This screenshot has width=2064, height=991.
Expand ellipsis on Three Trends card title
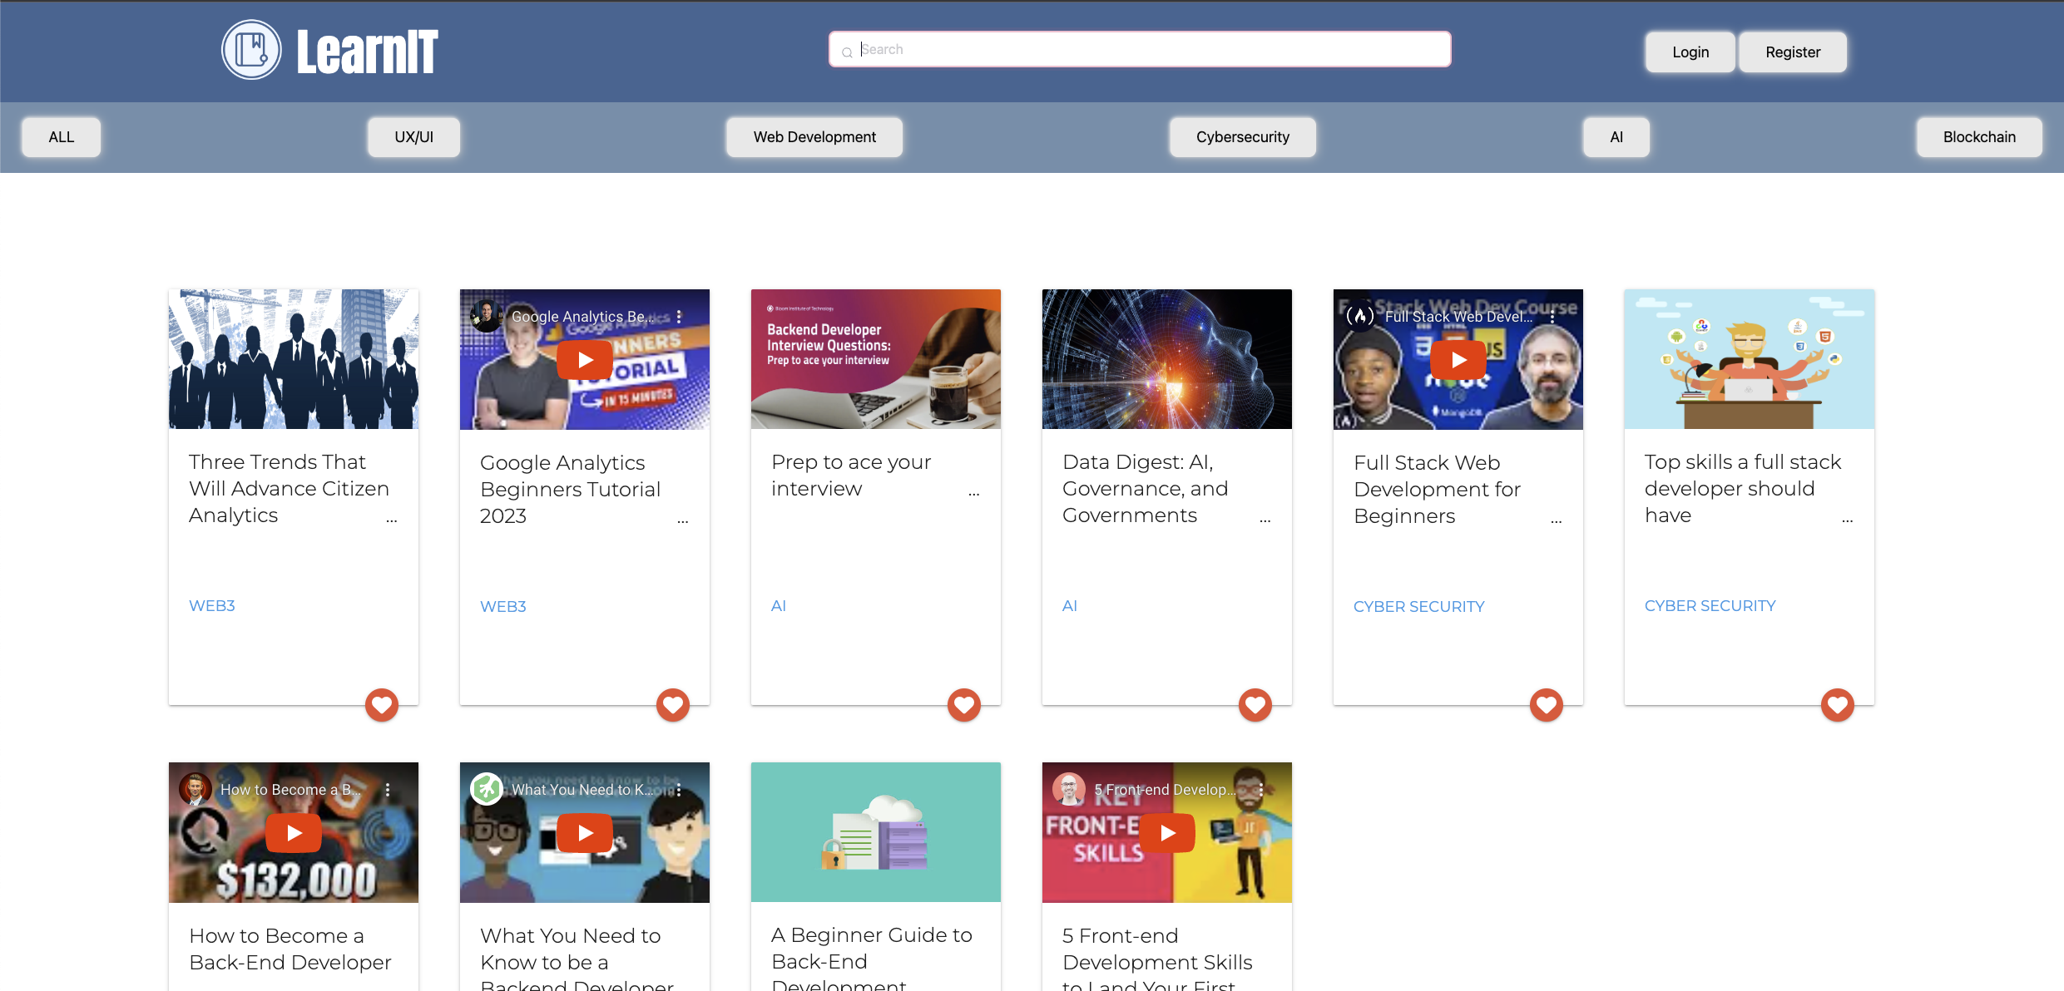click(391, 520)
